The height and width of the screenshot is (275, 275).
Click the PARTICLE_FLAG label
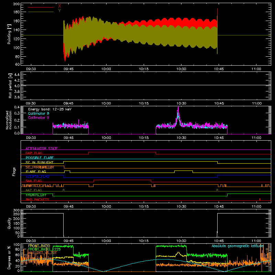(x=38, y=186)
